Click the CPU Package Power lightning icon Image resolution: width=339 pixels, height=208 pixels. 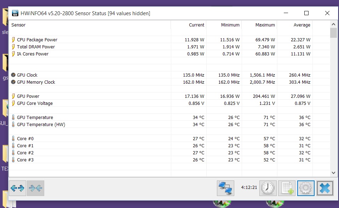[x=13, y=40]
